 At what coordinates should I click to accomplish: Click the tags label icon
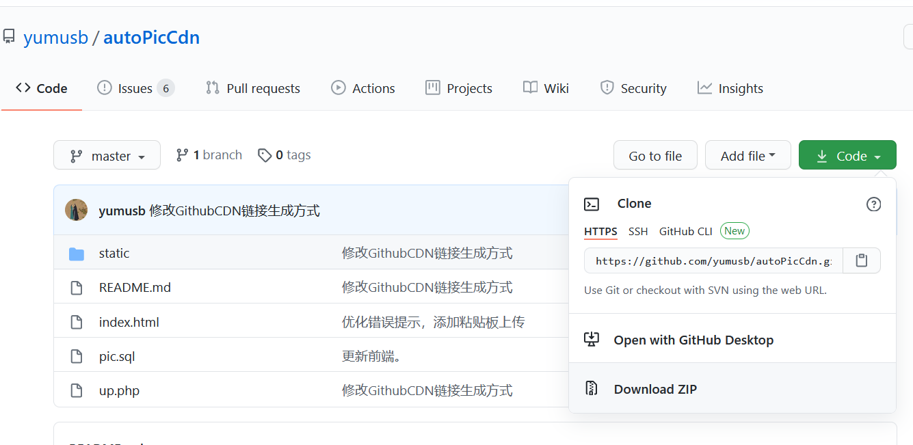265,155
